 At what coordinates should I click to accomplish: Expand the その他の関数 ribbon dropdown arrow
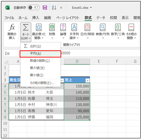tap(135, 38)
